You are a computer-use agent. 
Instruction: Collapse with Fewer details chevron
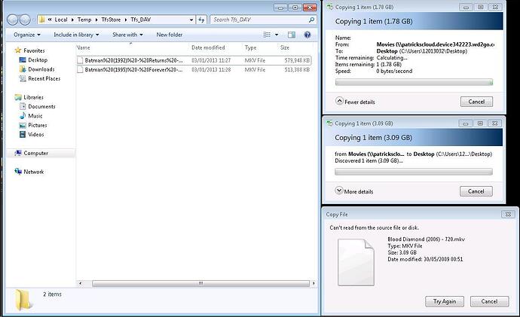[x=339, y=101]
